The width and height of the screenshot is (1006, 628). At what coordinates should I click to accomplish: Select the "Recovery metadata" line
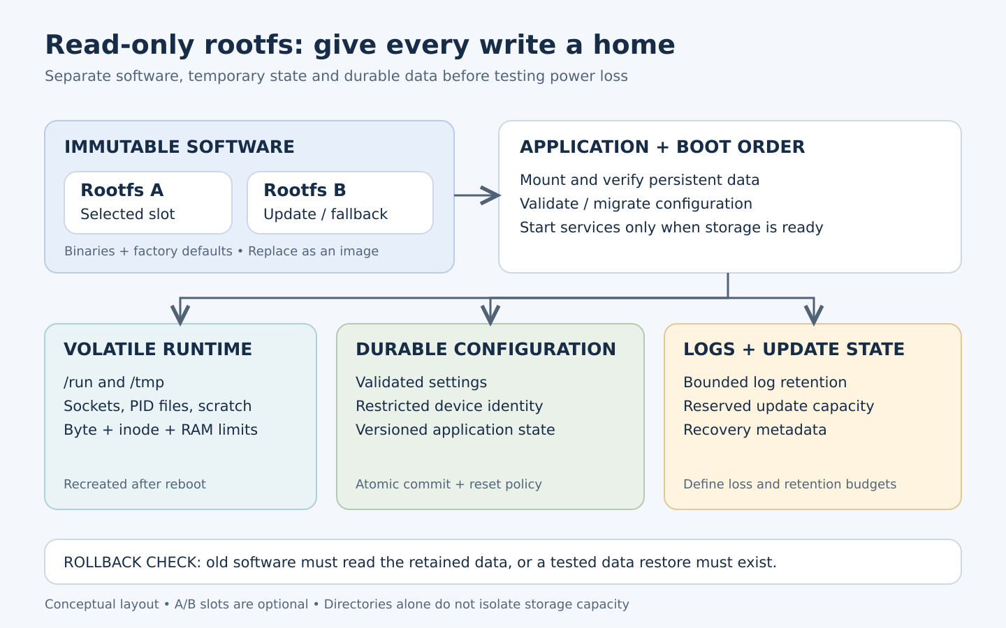tap(755, 430)
